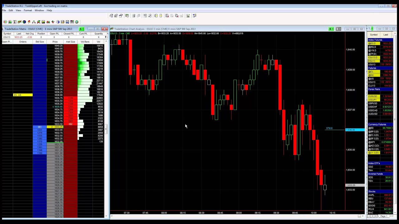Image resolution: width=399 pixels, height=224 pixels.
Task: Open the Window menu
Action: 39,10
